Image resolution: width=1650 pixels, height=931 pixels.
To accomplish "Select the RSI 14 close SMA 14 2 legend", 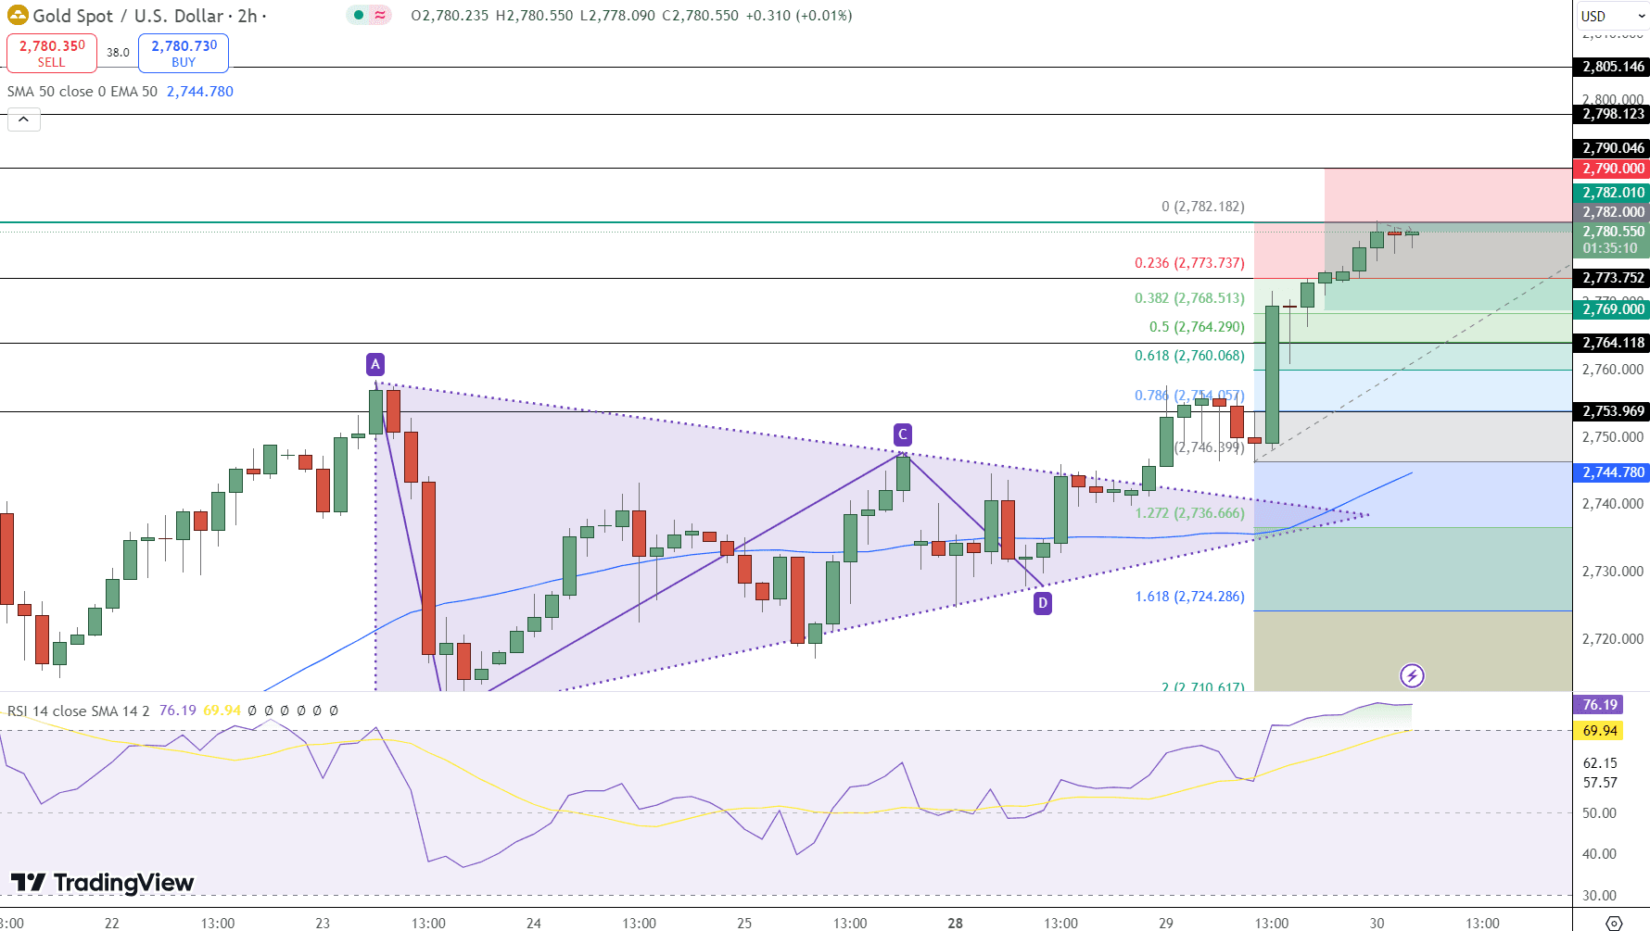I will (79, 711).
